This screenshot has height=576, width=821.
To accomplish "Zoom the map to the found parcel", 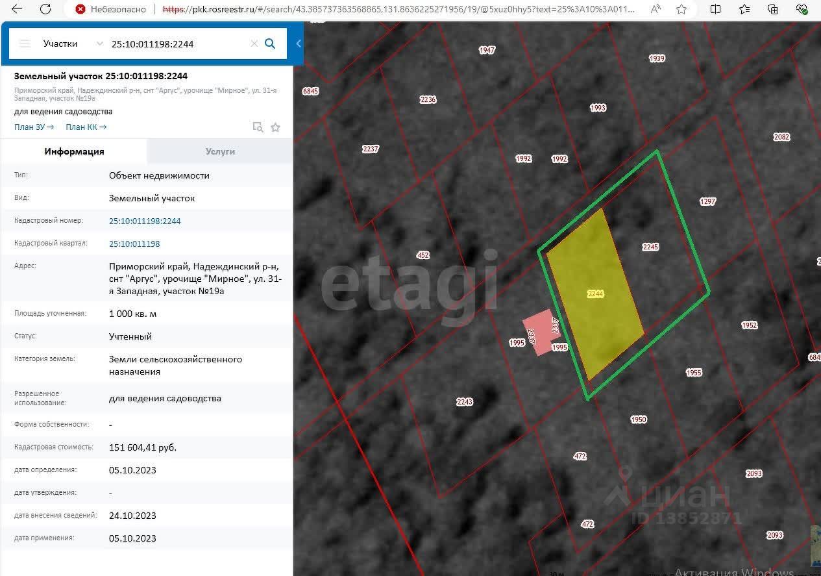I will click(258, 127).
